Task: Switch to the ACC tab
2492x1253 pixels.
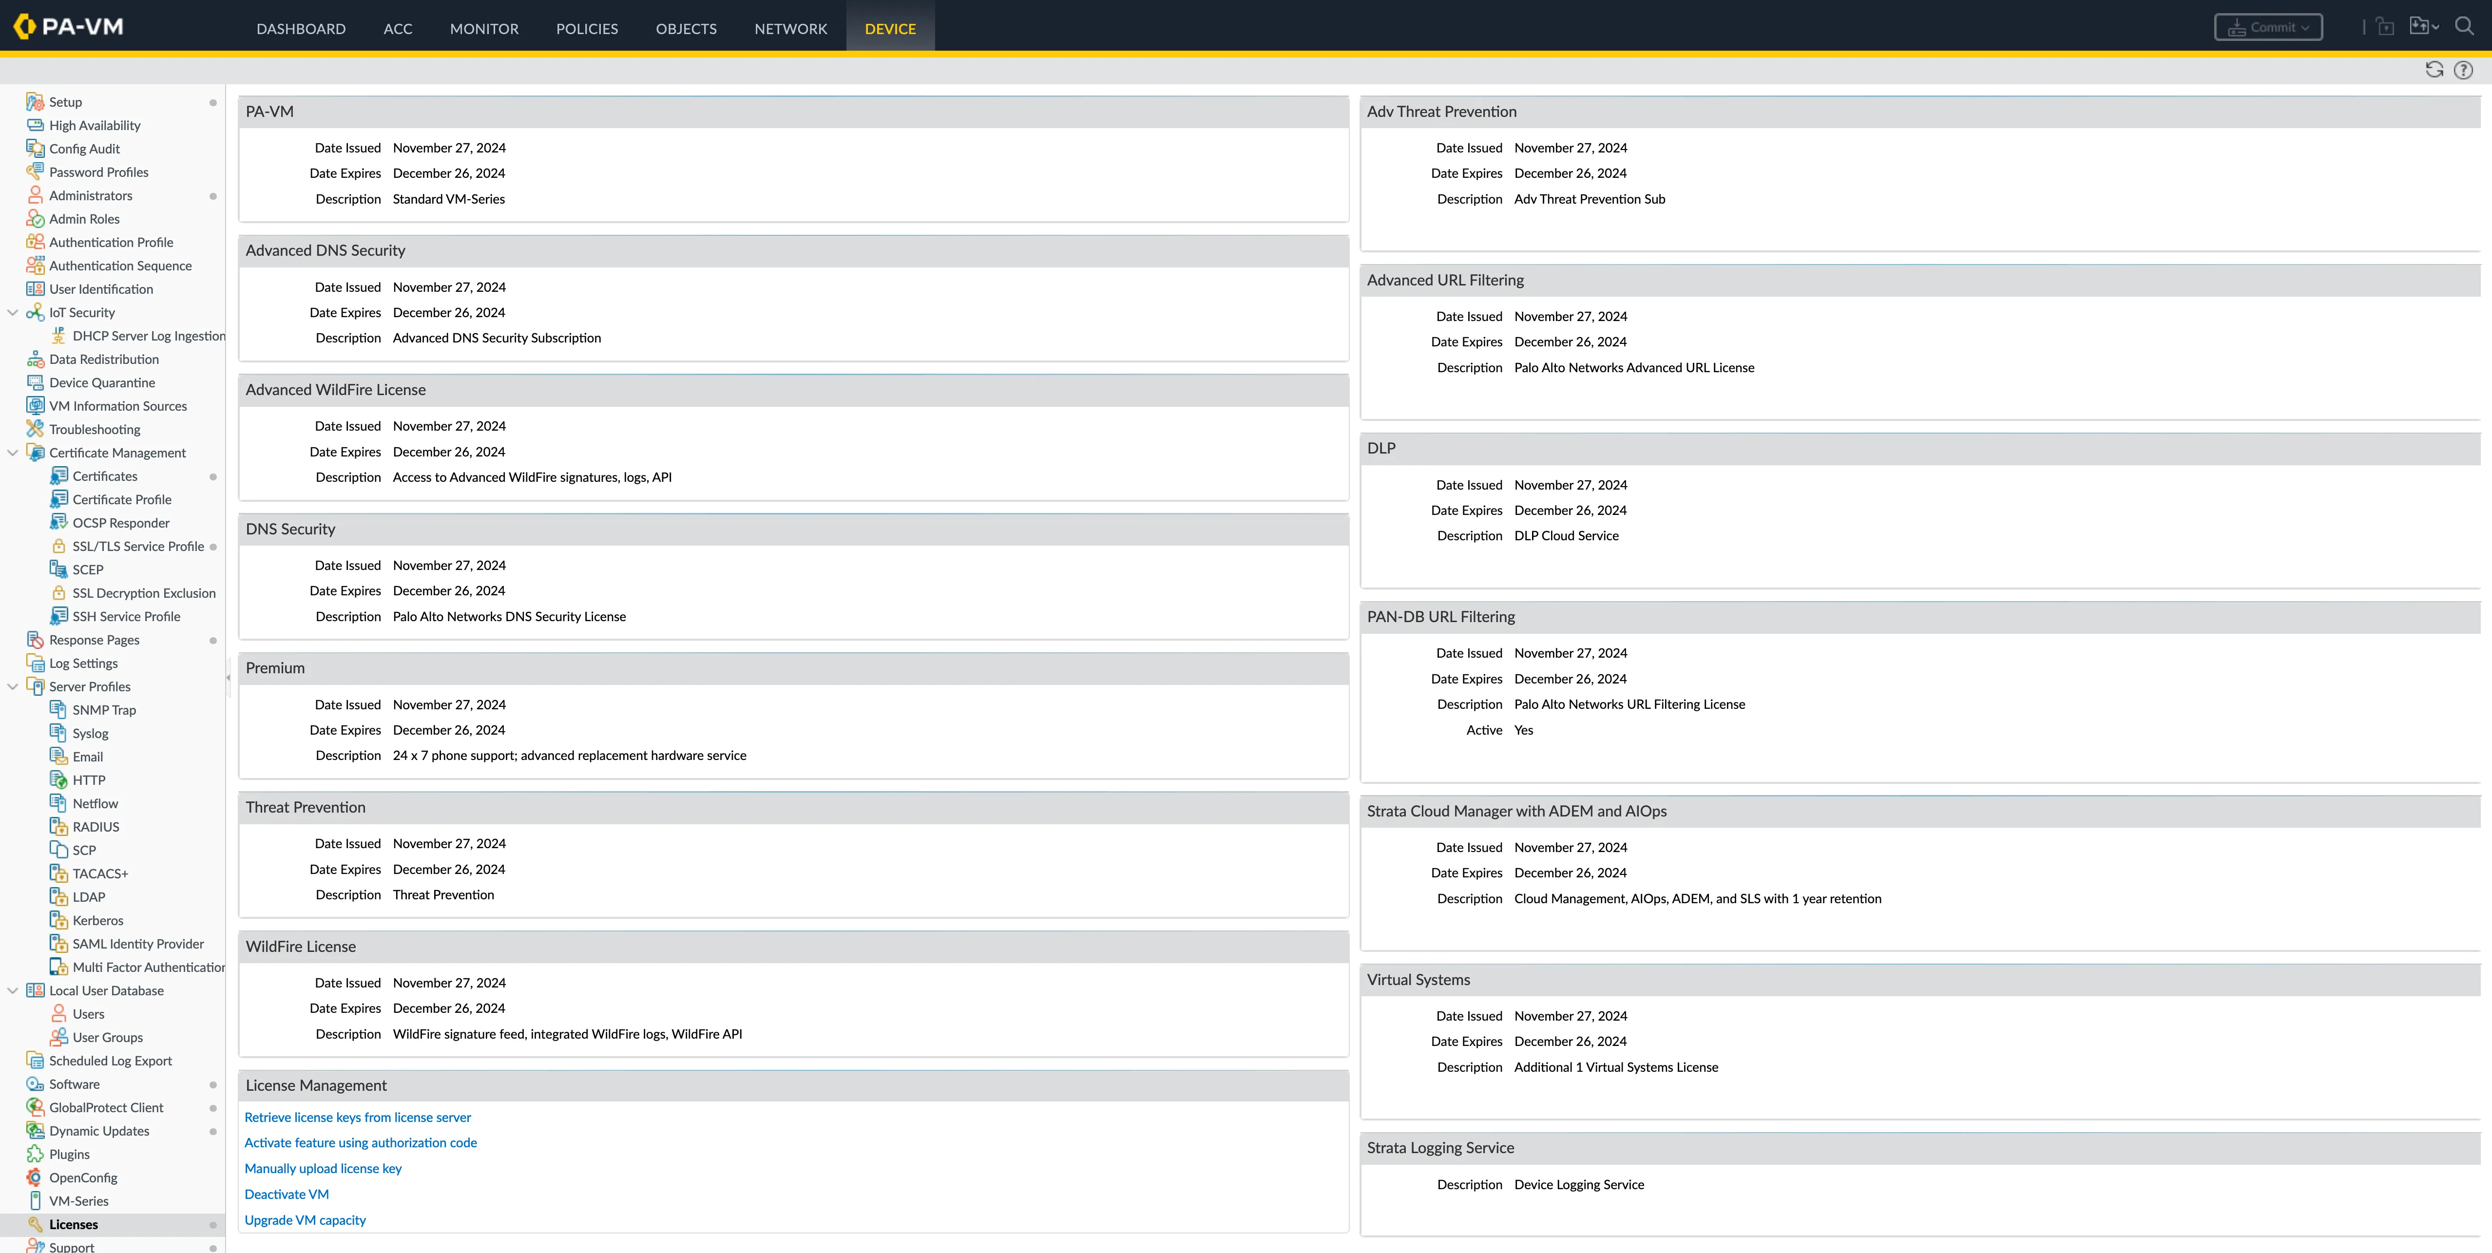Action: click(x=398, y=29)
